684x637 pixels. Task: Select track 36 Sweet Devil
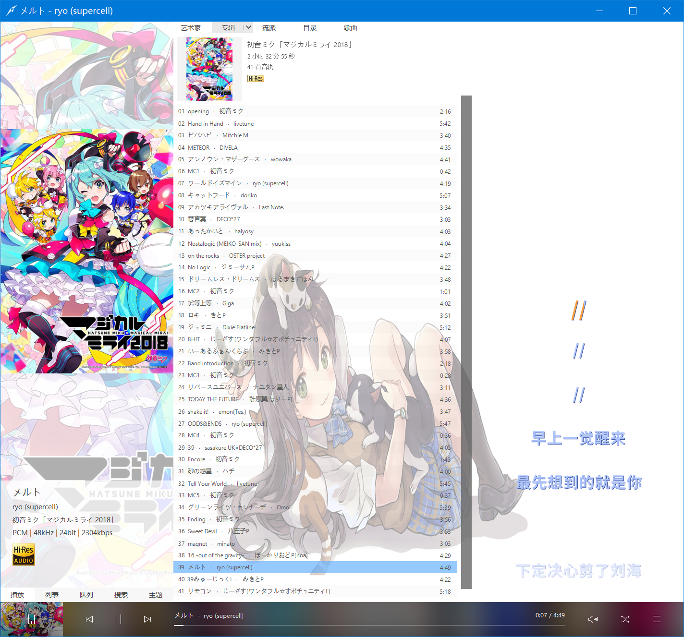coord(315,531)
